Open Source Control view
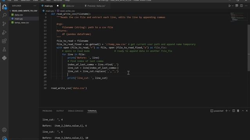Viewport: 250px width, 140px height. [x=4, y=24]
